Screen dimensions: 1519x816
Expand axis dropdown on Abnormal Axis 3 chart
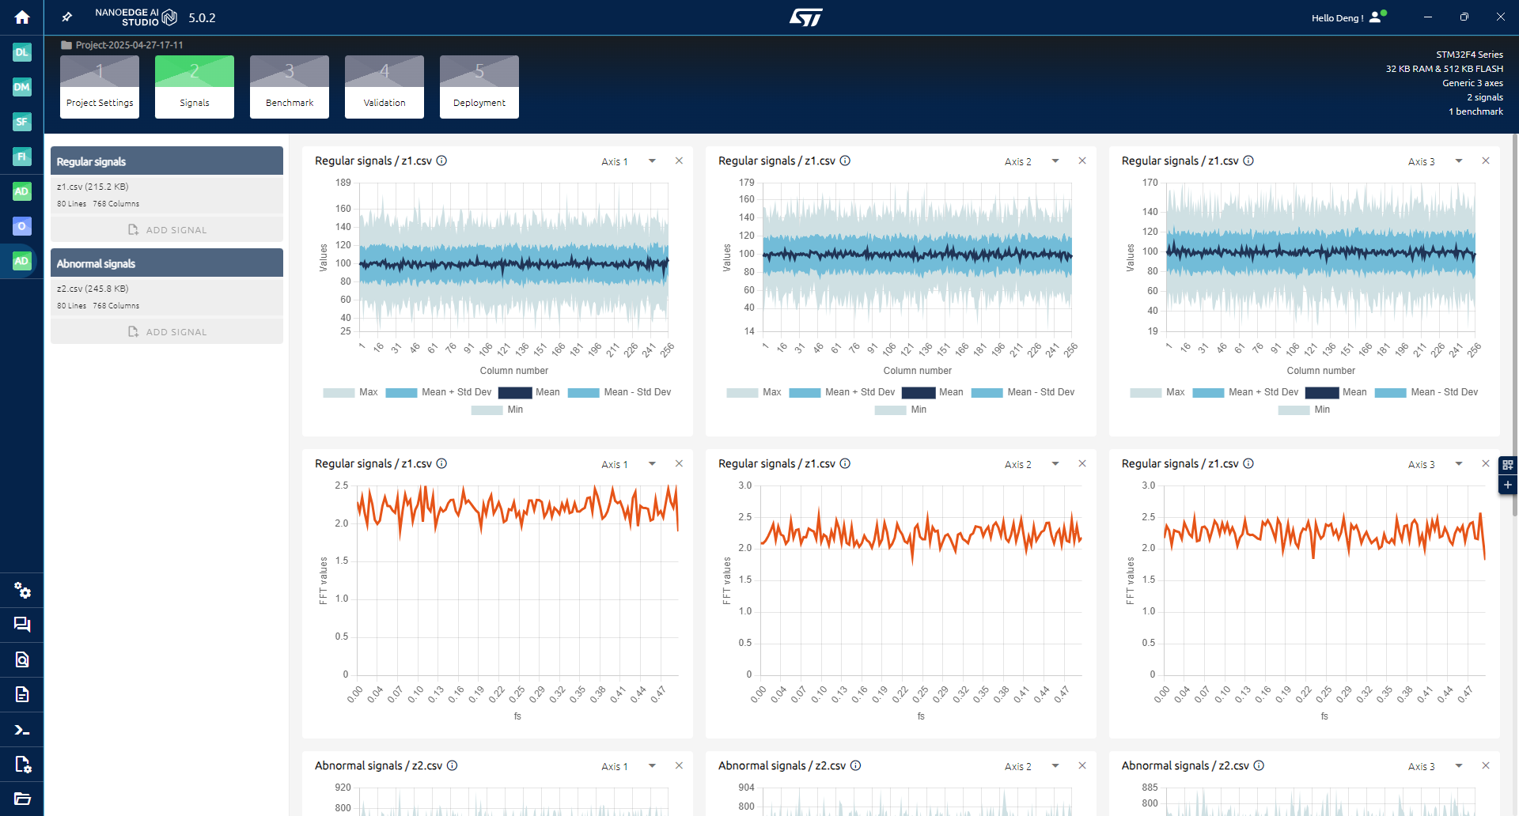(1459, 766)
